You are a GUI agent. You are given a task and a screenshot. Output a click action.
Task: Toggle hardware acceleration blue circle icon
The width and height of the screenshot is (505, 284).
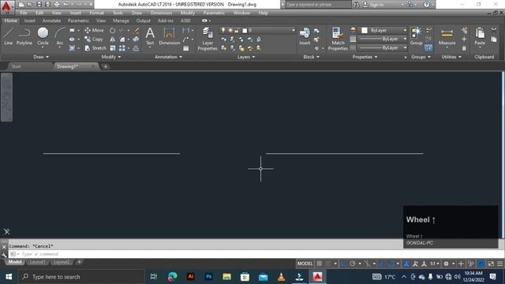click(x=481, y=263)
